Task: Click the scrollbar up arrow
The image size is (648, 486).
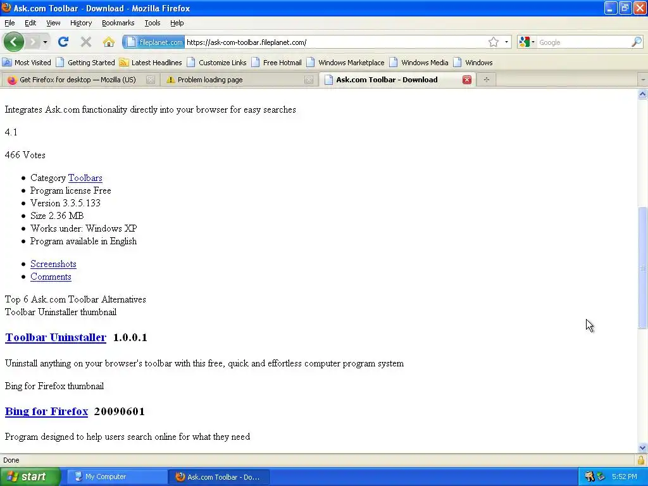Action: click(642, 94)
